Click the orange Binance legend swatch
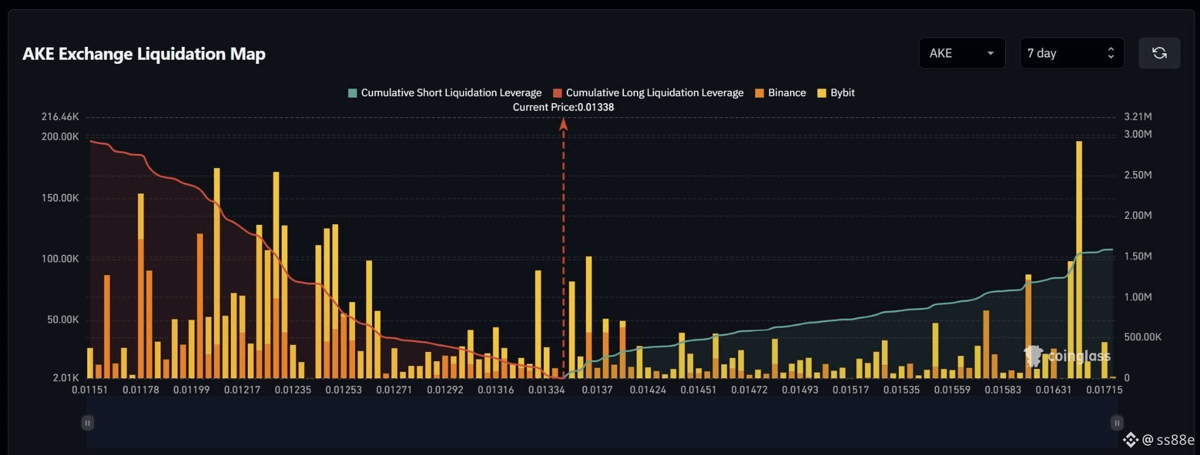The image size is (1200, 455). click(760, 93)
